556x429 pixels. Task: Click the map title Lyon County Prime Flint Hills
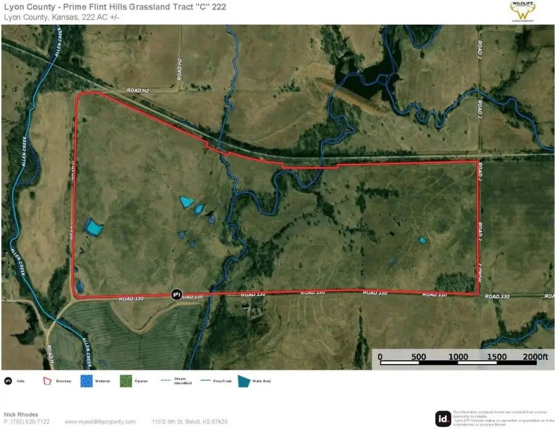(115, 7)
